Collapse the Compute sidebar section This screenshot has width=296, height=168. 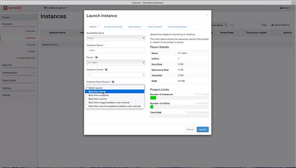coord(18,24)
